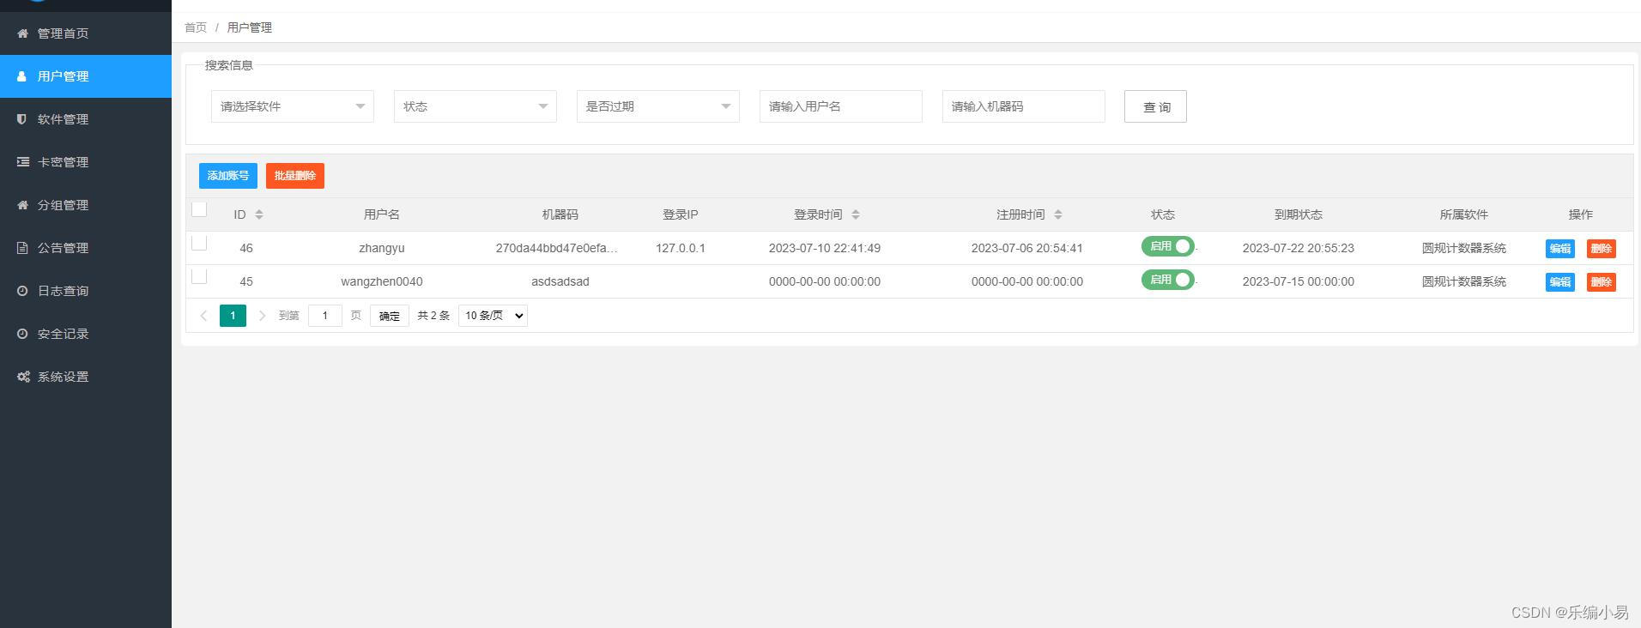
Task: Open 系统设置 menu item
Action: tap(86, 377)
